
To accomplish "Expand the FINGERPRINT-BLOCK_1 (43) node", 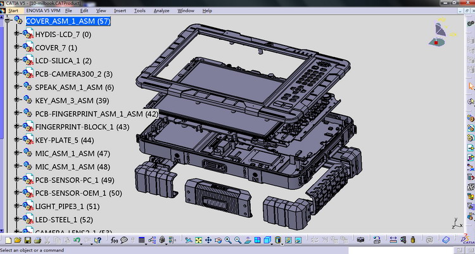I will (16, 127).
